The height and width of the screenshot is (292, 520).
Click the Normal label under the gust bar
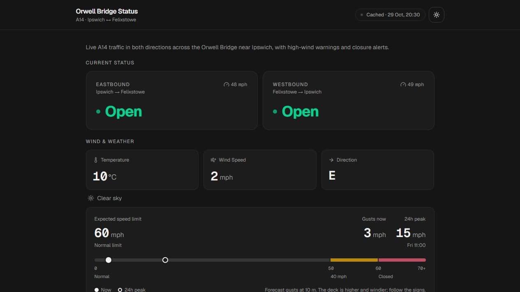(x=102, y=276)
